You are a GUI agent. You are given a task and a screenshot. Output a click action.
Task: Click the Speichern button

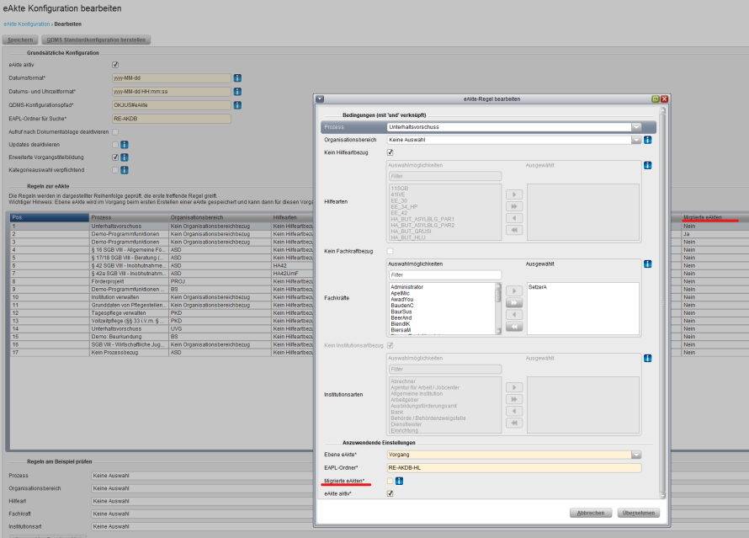20,40
